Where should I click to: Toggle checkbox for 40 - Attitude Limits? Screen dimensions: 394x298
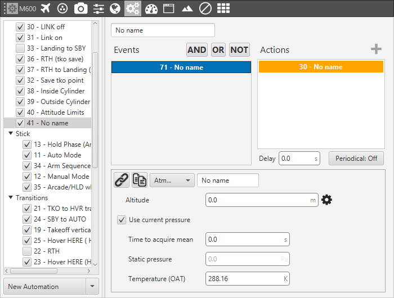pos(20,112)
